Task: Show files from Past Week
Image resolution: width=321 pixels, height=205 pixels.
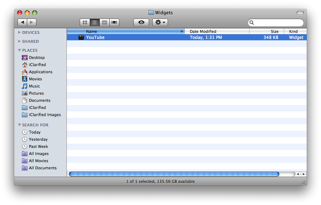Action: pyautogui.click(x=35, y=146)
